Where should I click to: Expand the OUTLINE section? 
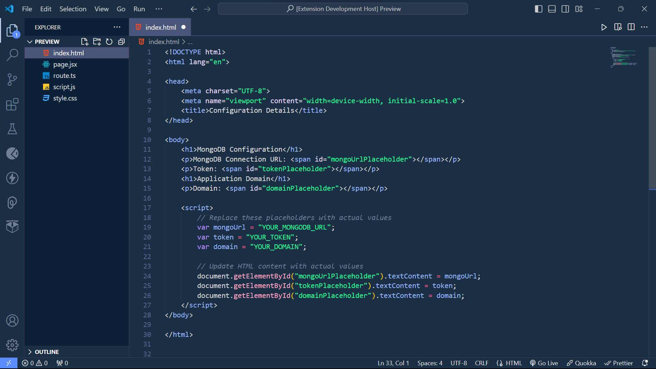[x=43, y=352]
